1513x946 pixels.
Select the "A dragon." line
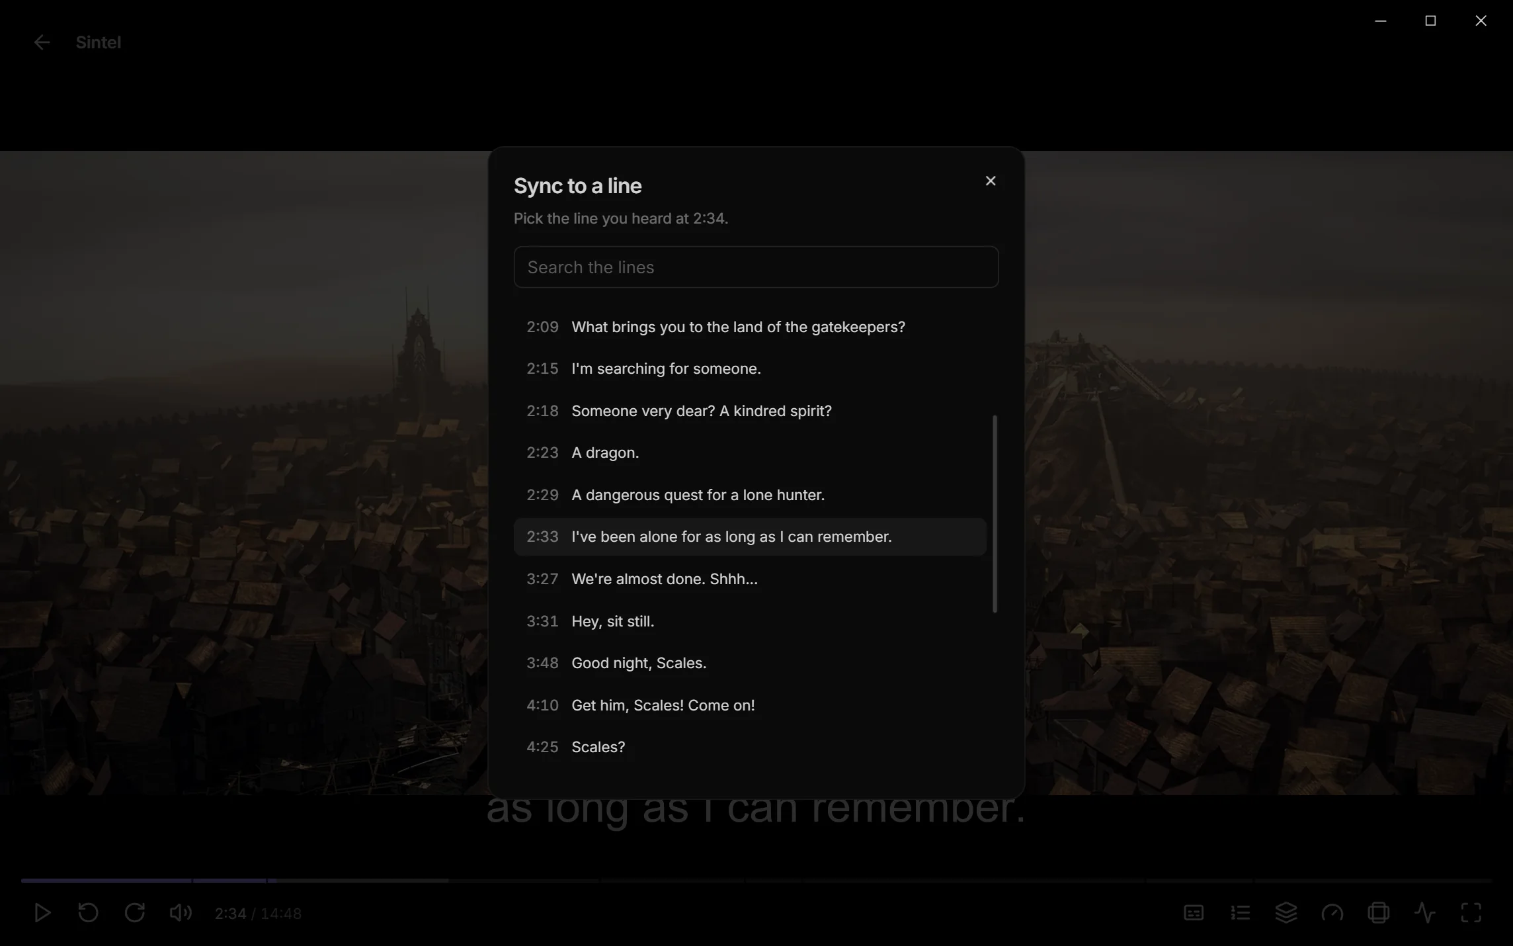click(750, 452)
